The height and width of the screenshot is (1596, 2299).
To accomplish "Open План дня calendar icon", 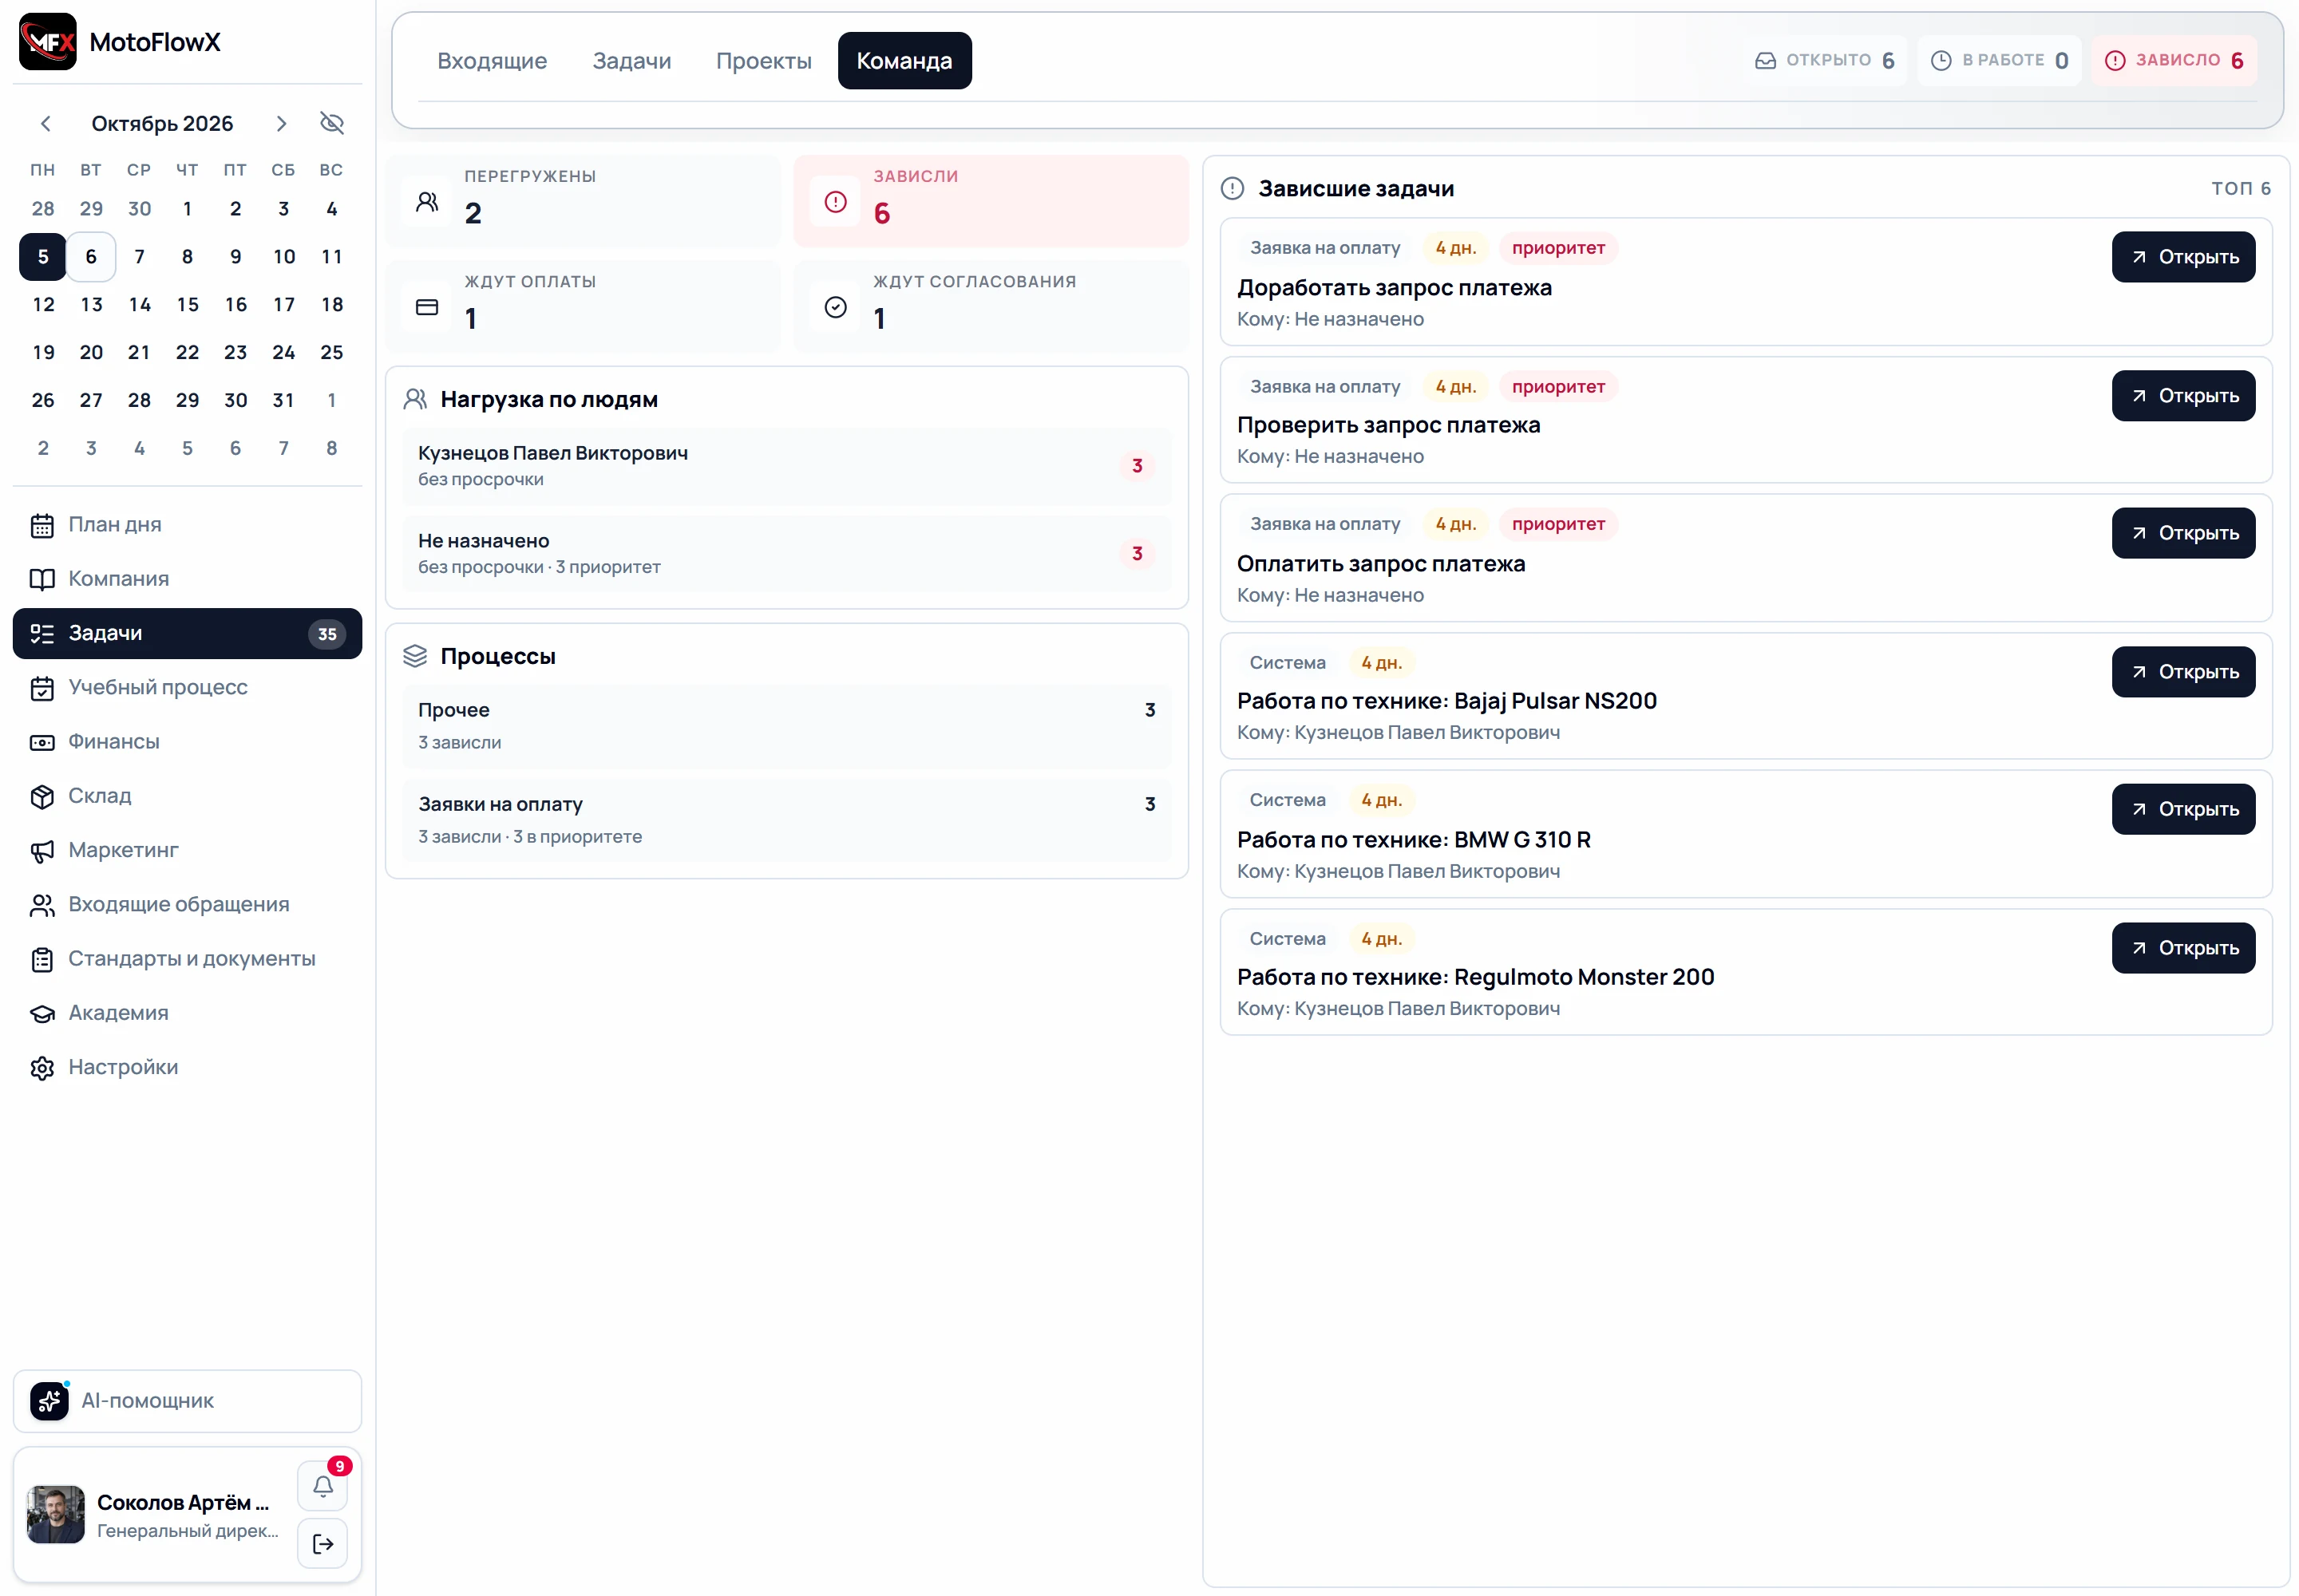I will 42,525.
